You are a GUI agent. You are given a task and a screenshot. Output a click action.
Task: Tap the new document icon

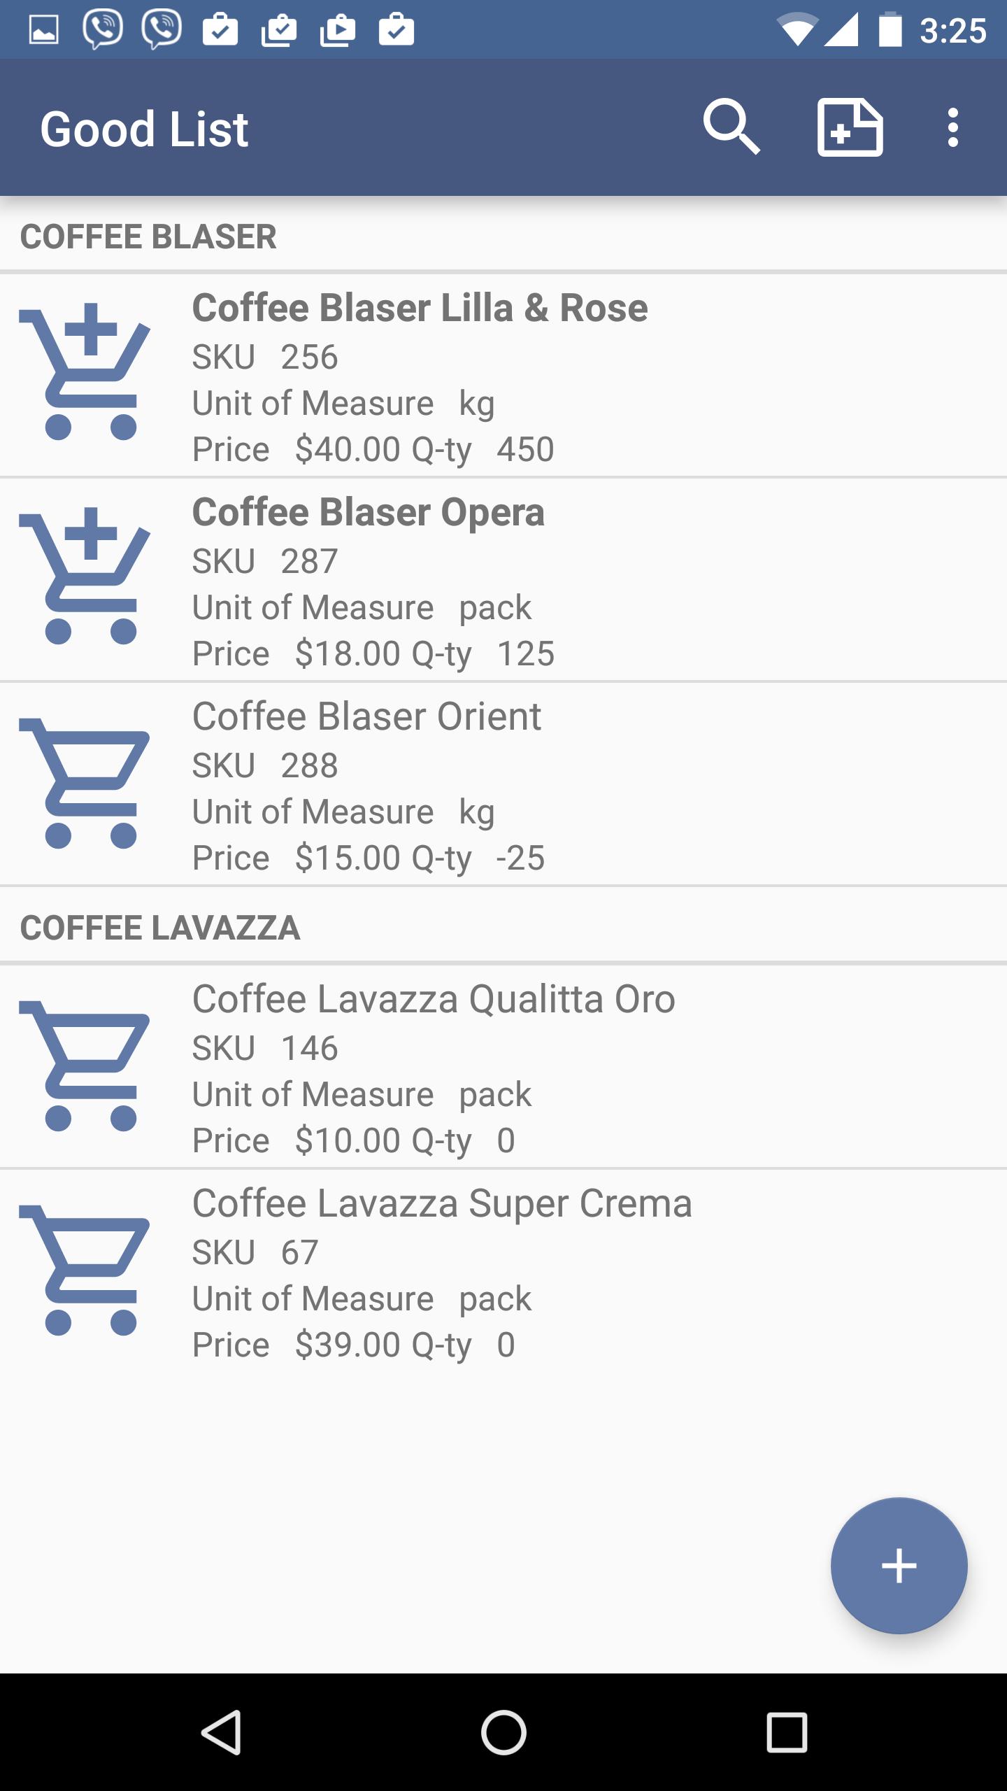click(x=850, y=128)
